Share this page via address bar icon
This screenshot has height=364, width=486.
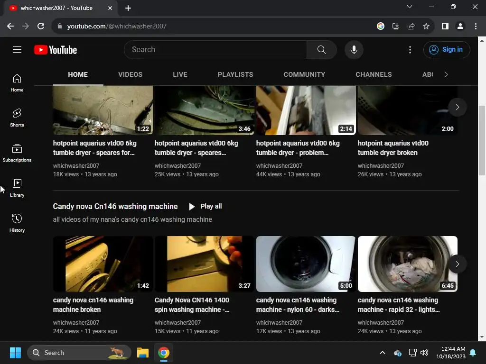(x=411, y=27)
